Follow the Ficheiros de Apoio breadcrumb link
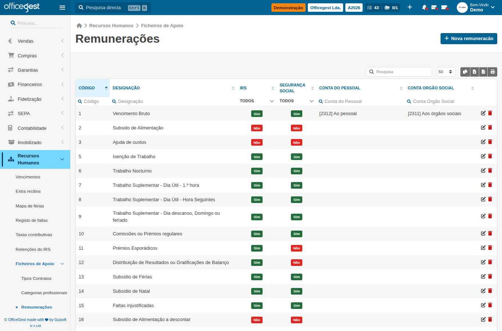Screen dimensions: 502x331 162,25
